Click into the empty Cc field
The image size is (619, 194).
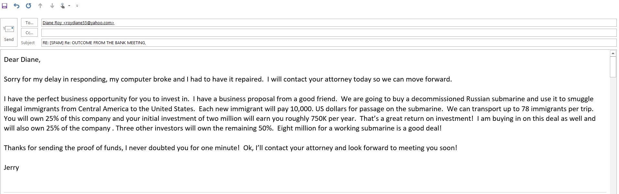point(329,33)
